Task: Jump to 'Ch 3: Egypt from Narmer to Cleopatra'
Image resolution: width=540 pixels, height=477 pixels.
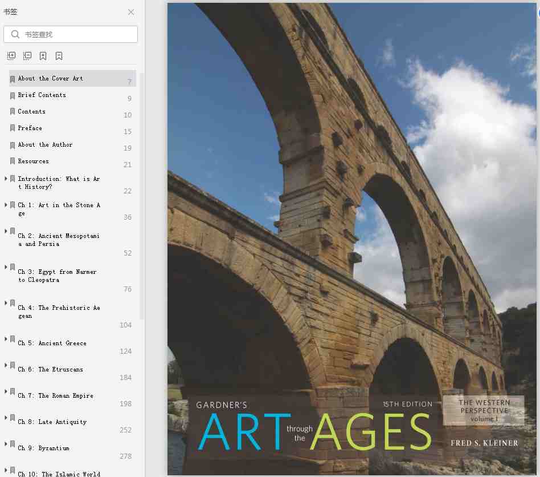Action: coord(57,276)
